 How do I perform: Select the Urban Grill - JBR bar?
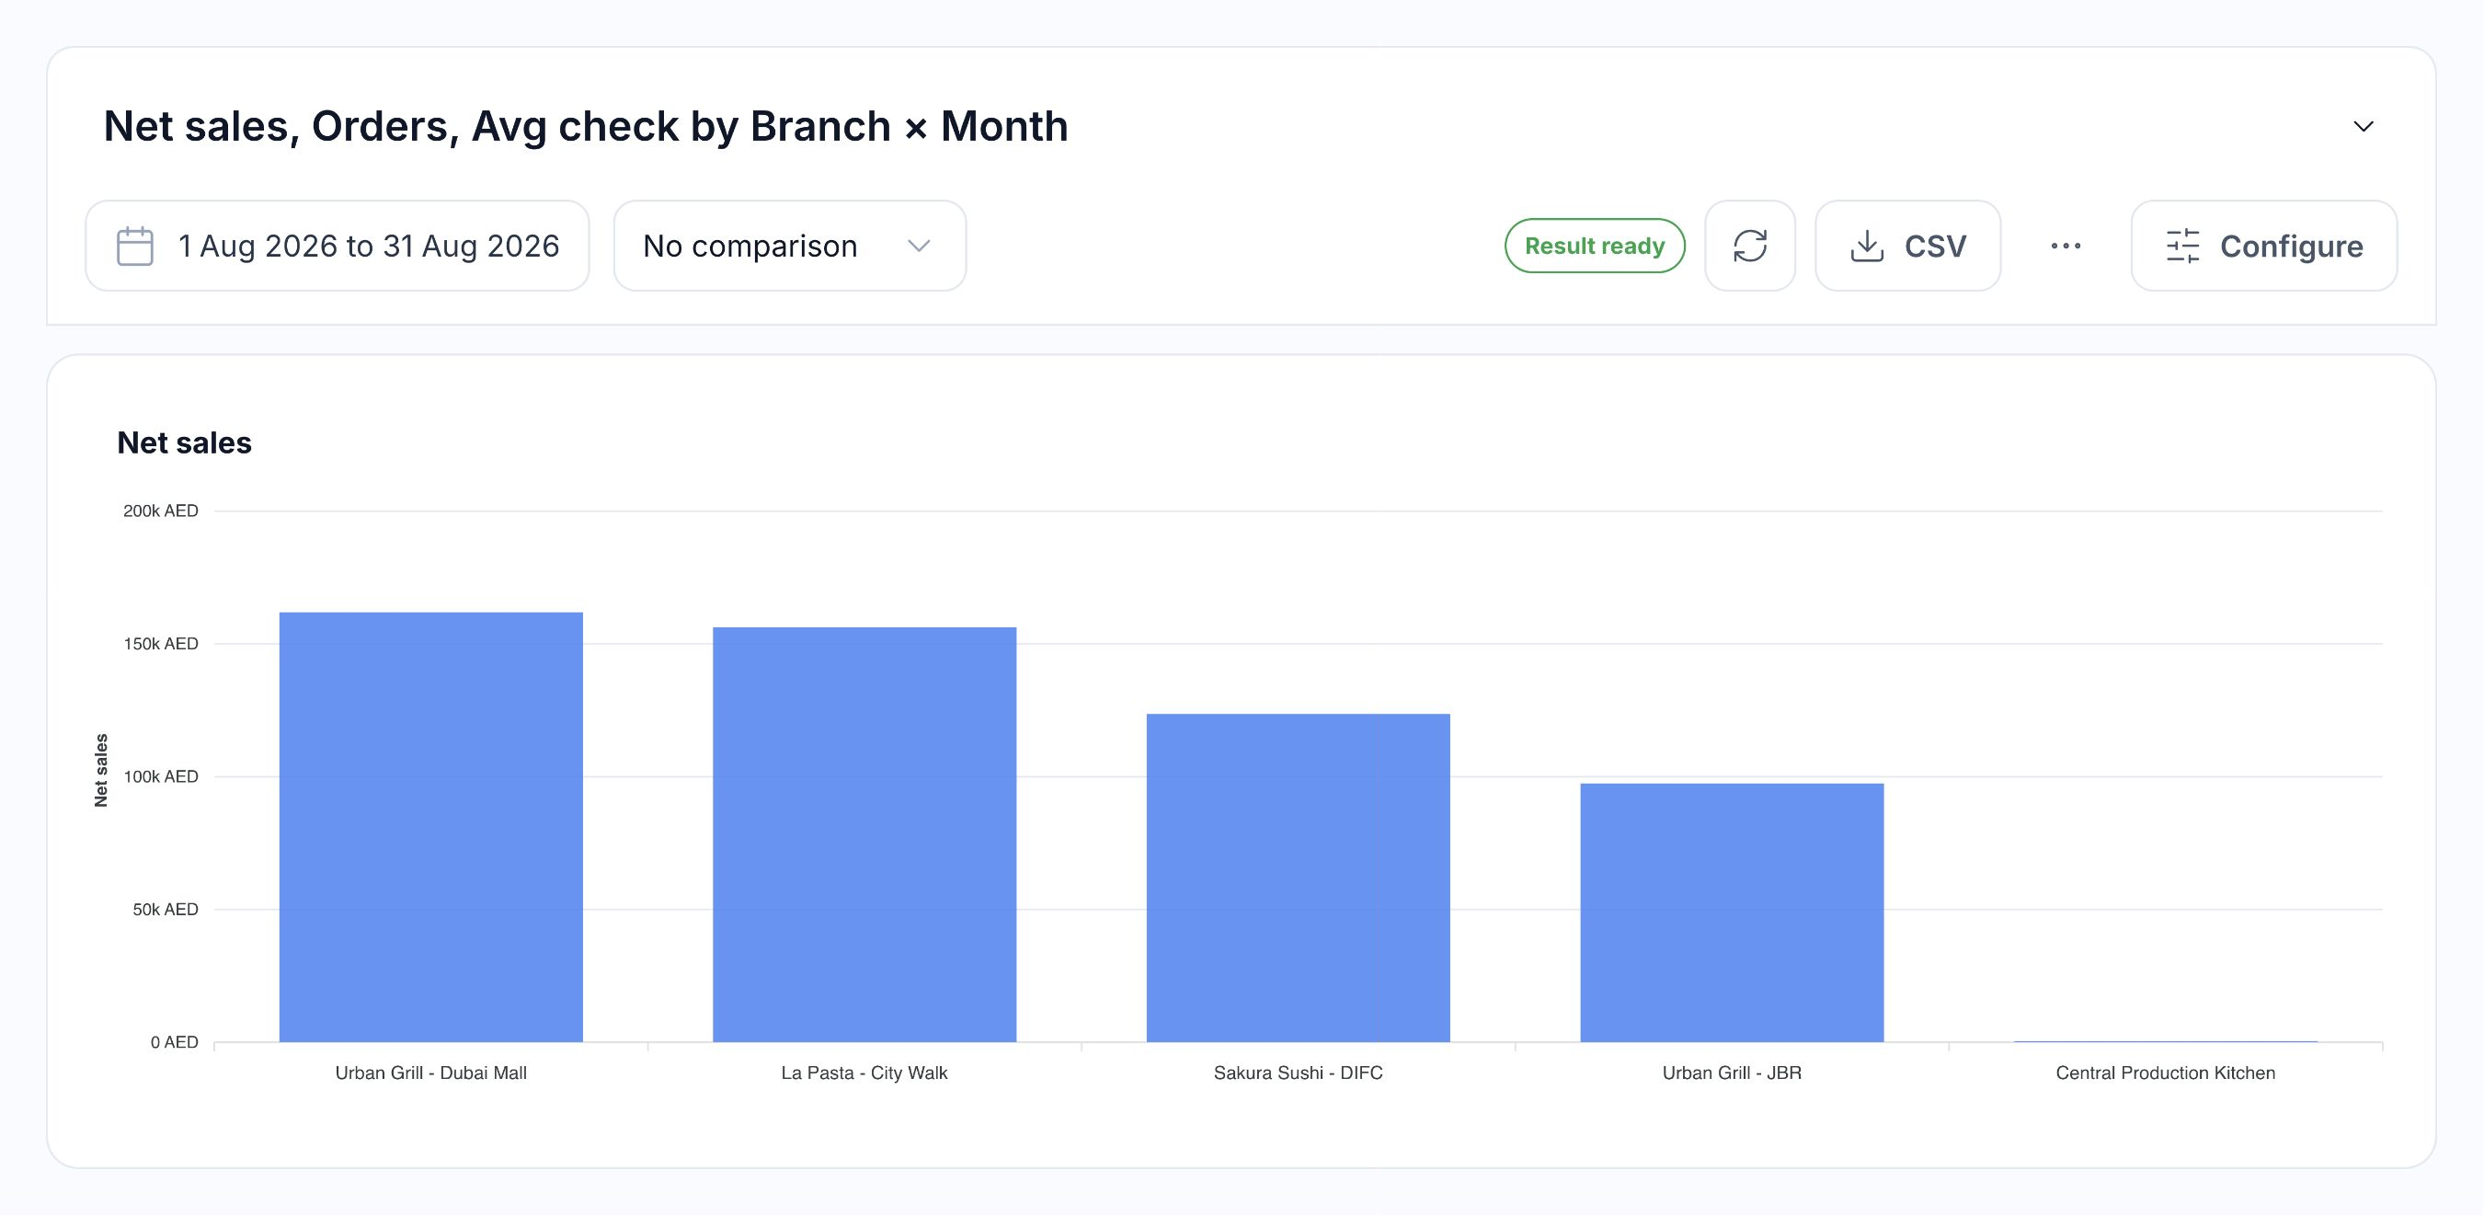point(1732,913)
